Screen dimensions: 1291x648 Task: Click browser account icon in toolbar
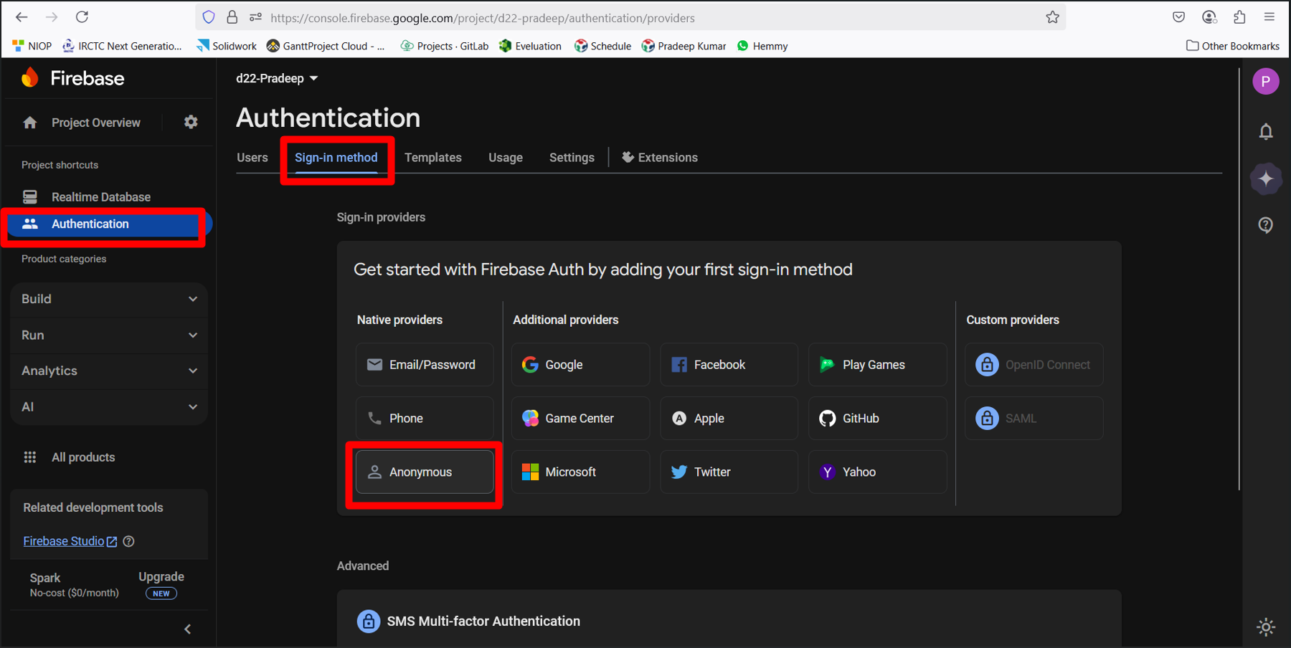1209,17
